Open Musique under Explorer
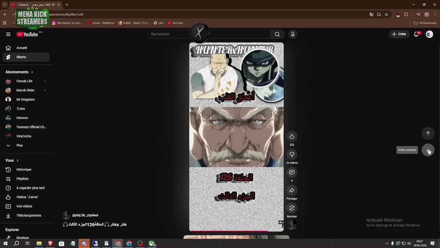 (26, 238)
